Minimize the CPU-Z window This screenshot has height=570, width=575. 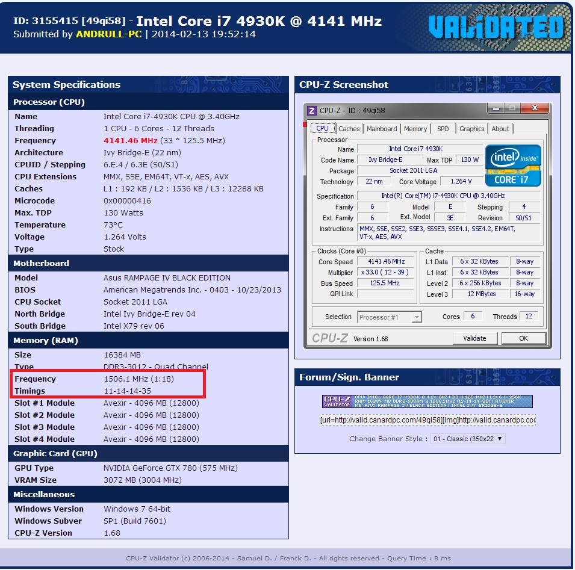[x=496, y=108]
